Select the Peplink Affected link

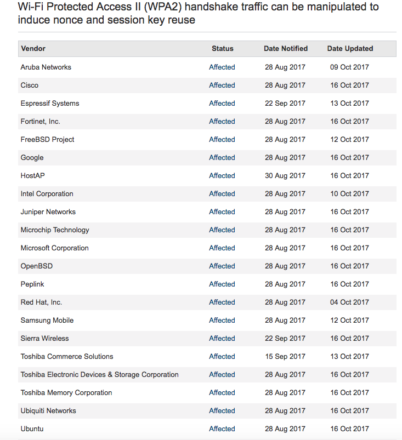click(x=222, y=284)
